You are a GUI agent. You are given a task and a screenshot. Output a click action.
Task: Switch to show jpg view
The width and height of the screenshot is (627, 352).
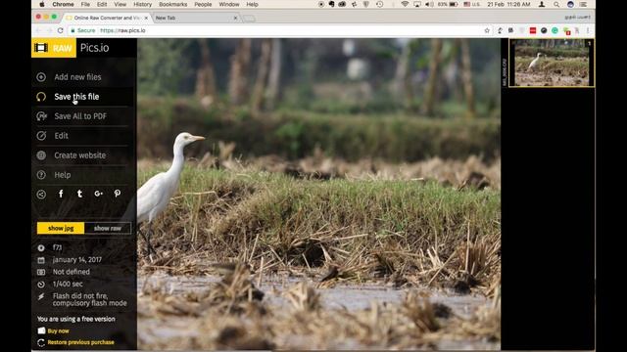[x=61, y=228]
